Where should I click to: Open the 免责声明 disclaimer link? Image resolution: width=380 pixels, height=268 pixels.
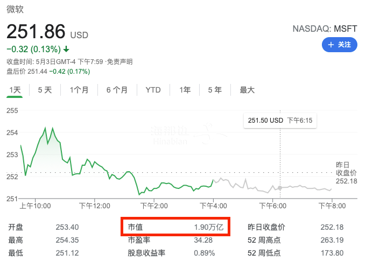pyautogui.click(x=119, y=62)
